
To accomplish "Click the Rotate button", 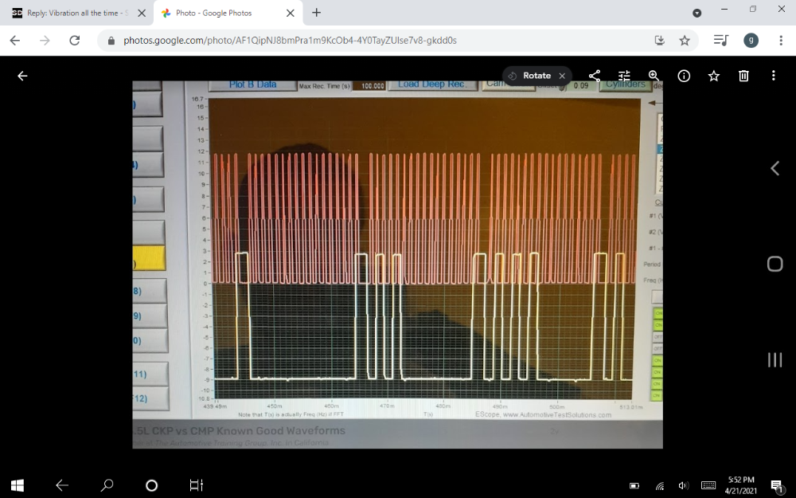I will (x=529, y=76).
